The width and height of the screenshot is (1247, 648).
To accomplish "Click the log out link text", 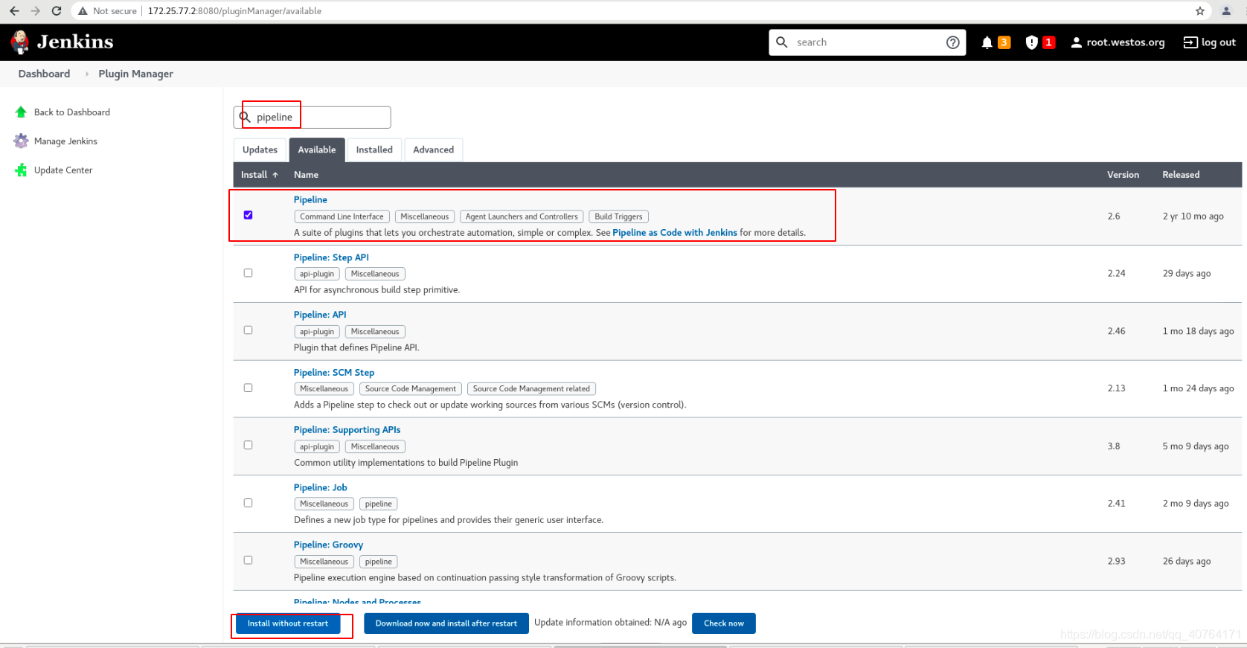I will tap(1219, 42).
